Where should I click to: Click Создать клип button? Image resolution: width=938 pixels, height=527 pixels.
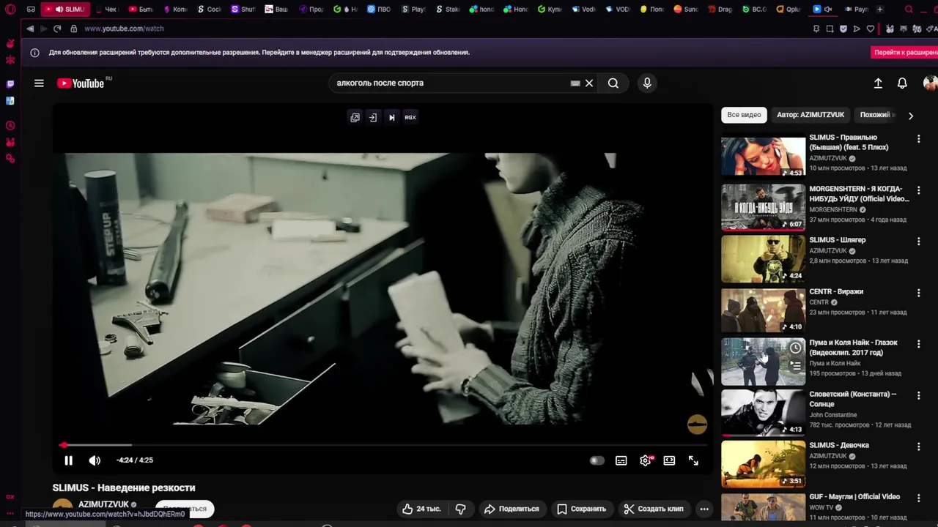(654, 509)
